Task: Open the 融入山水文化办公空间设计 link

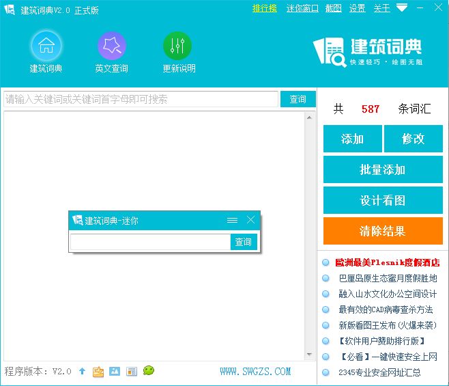Action: (x=388, y=294)
